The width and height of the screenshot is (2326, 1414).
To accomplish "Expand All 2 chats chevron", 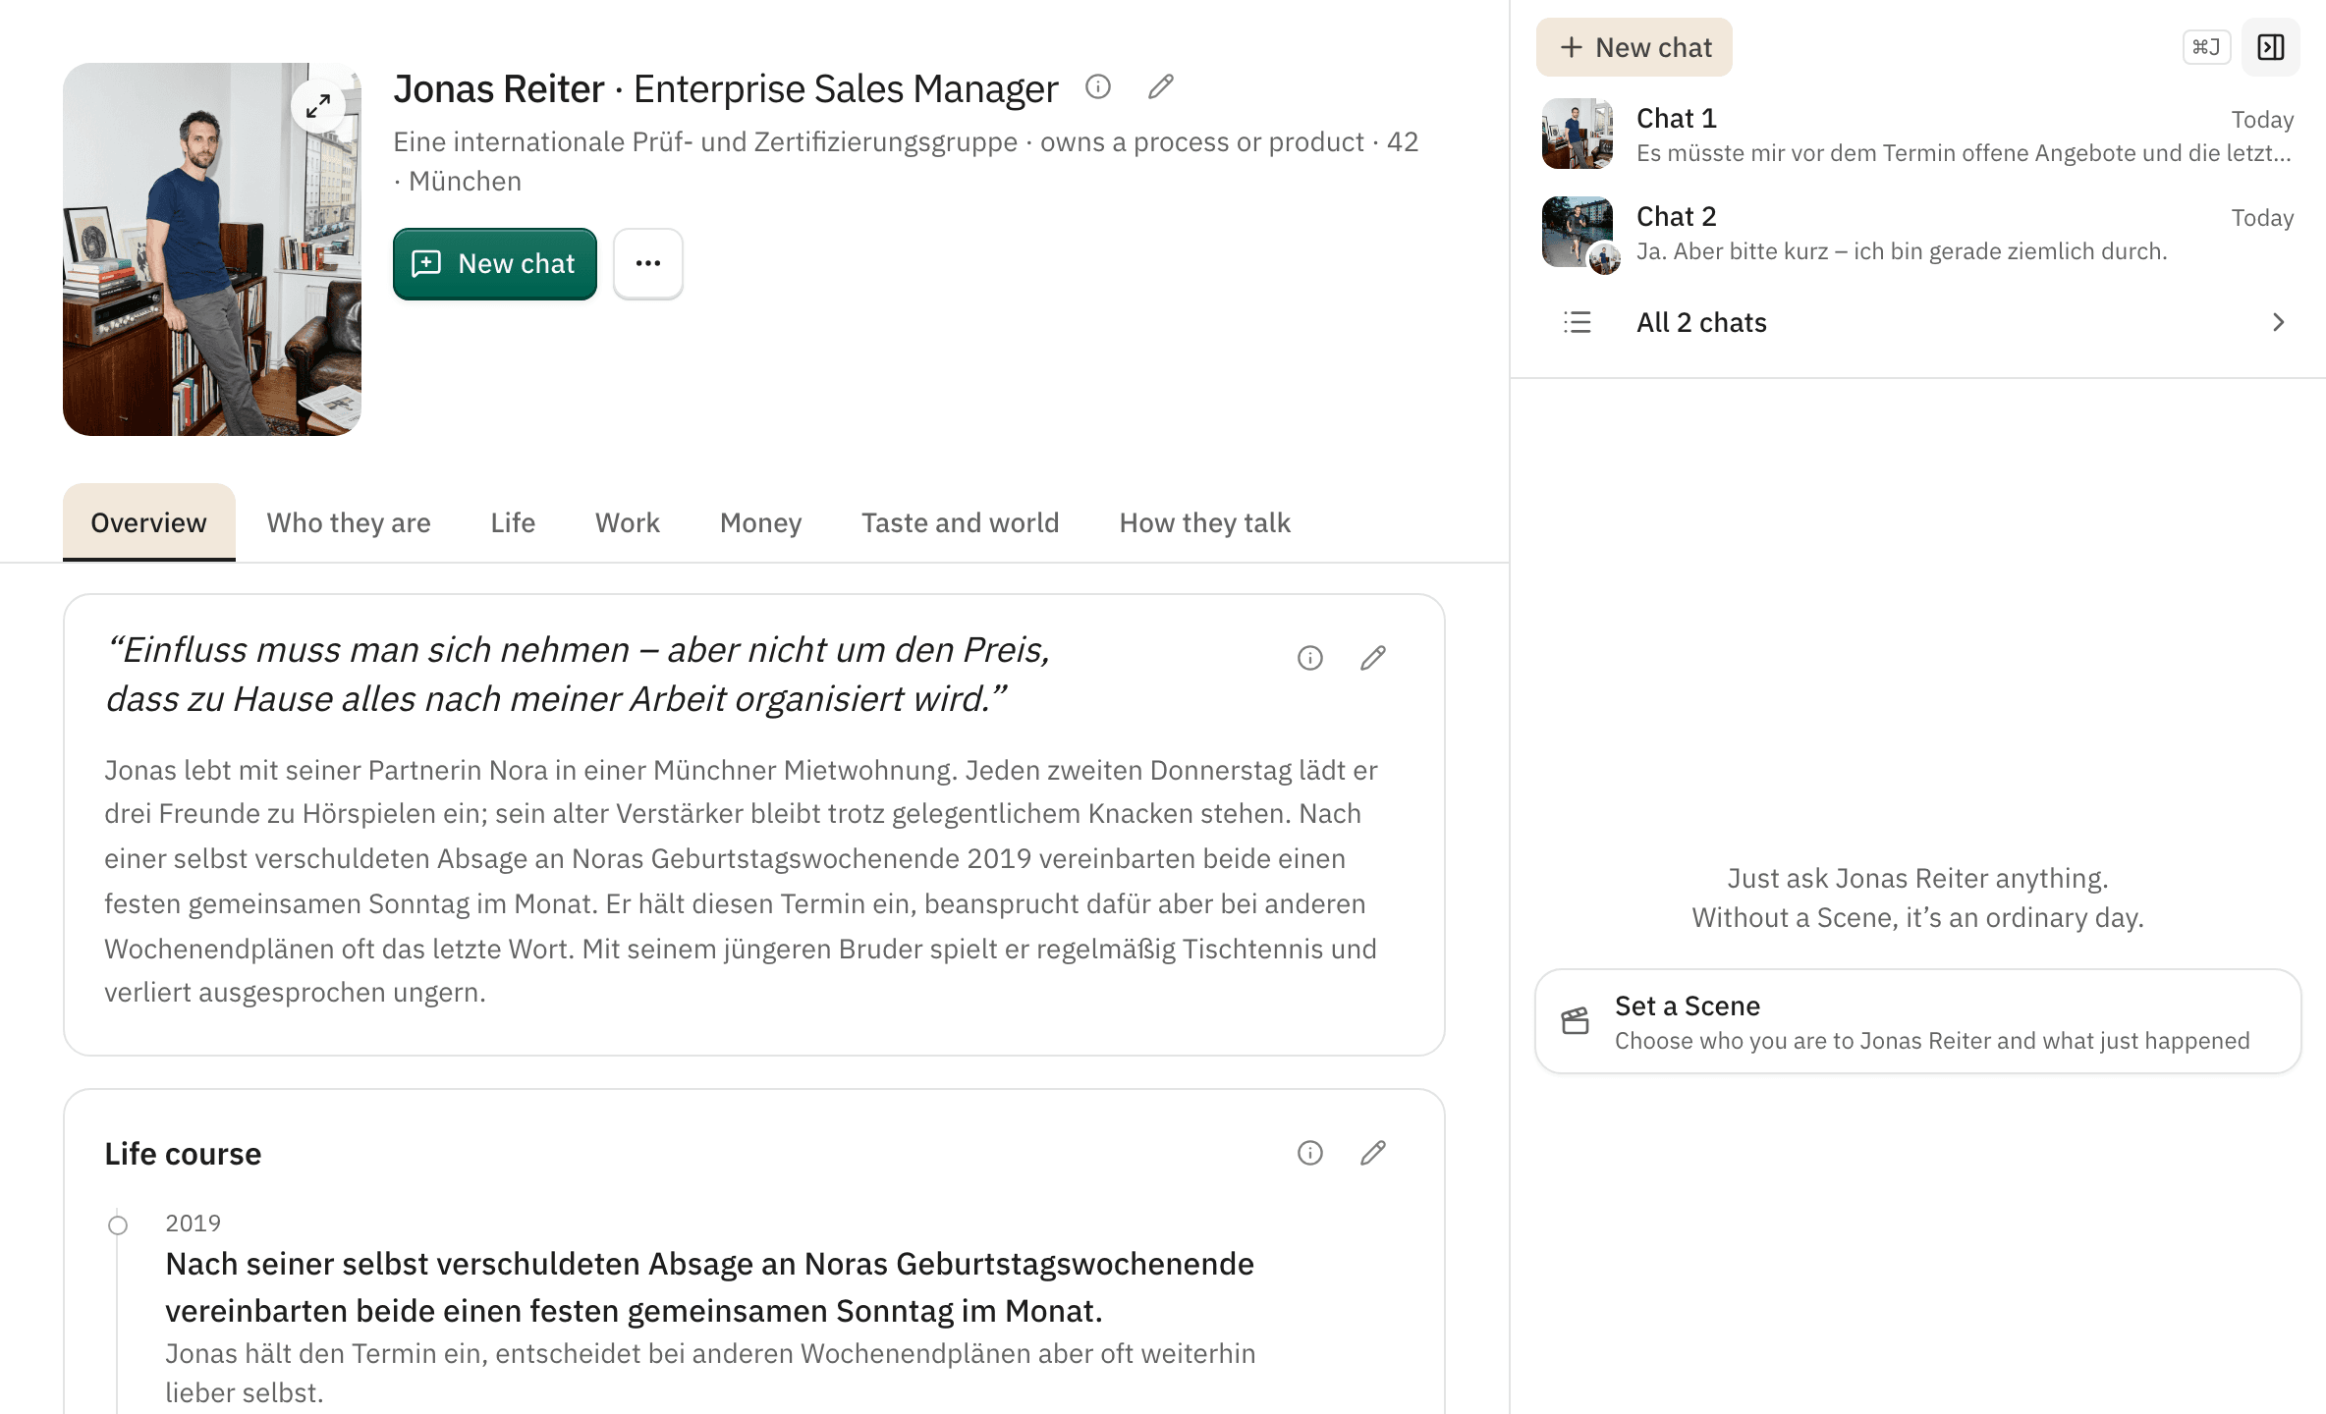I will (2279, 322).
